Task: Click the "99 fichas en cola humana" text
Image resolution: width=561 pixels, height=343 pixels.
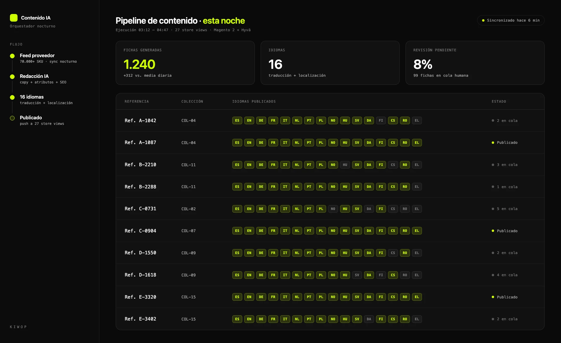Action: pyautogui.click(x=441, y=75)
